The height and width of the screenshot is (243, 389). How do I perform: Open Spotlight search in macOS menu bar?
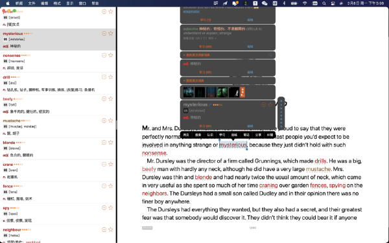(x=324, y=3)
